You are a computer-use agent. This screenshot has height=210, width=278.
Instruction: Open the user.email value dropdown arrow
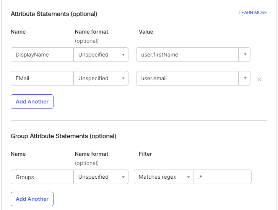(244, 78)
